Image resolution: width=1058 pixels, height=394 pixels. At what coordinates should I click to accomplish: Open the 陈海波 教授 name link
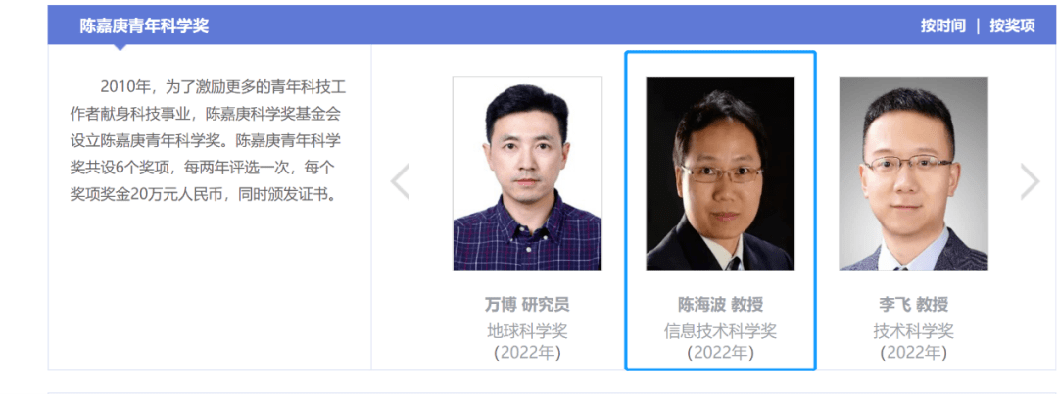click(x=720, y=304)
